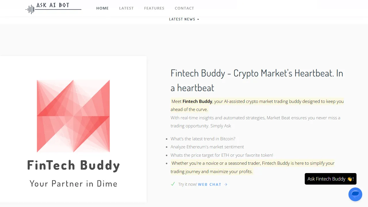
Task: Click the "price target for ETH" bullet
Action: pos(222,155)
